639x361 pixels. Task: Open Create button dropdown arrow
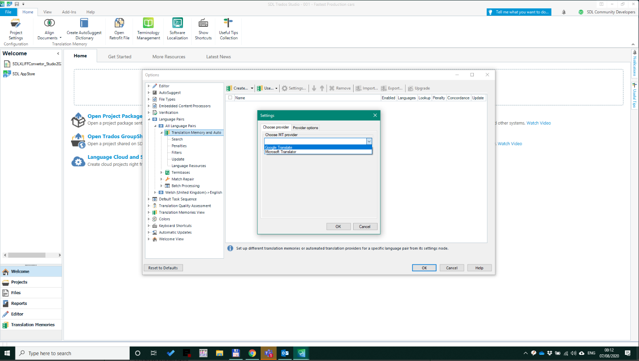(252, 88)
